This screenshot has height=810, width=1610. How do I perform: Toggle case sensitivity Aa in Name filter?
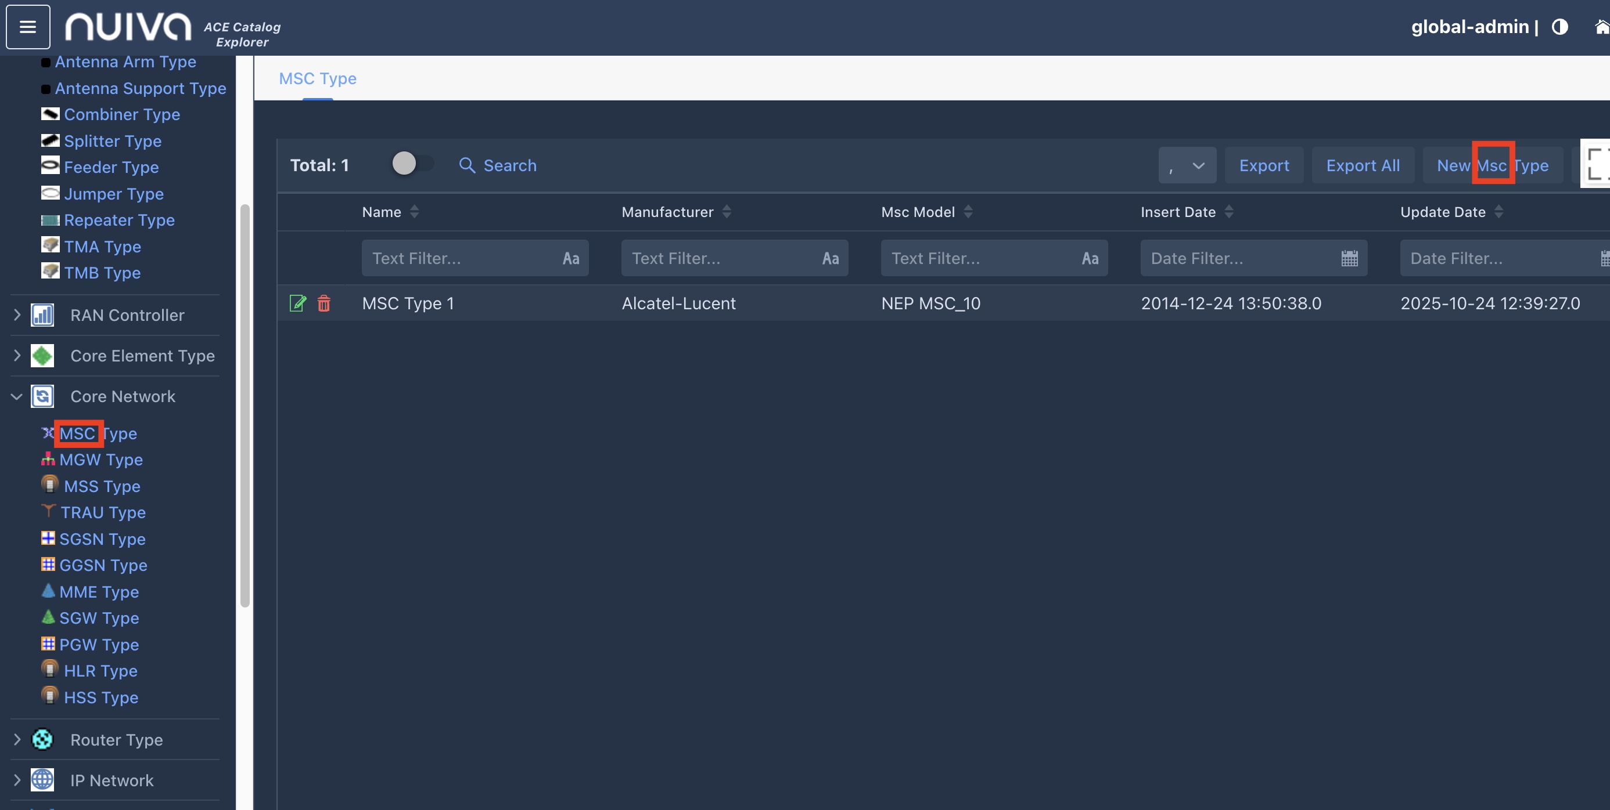[570, 259]
